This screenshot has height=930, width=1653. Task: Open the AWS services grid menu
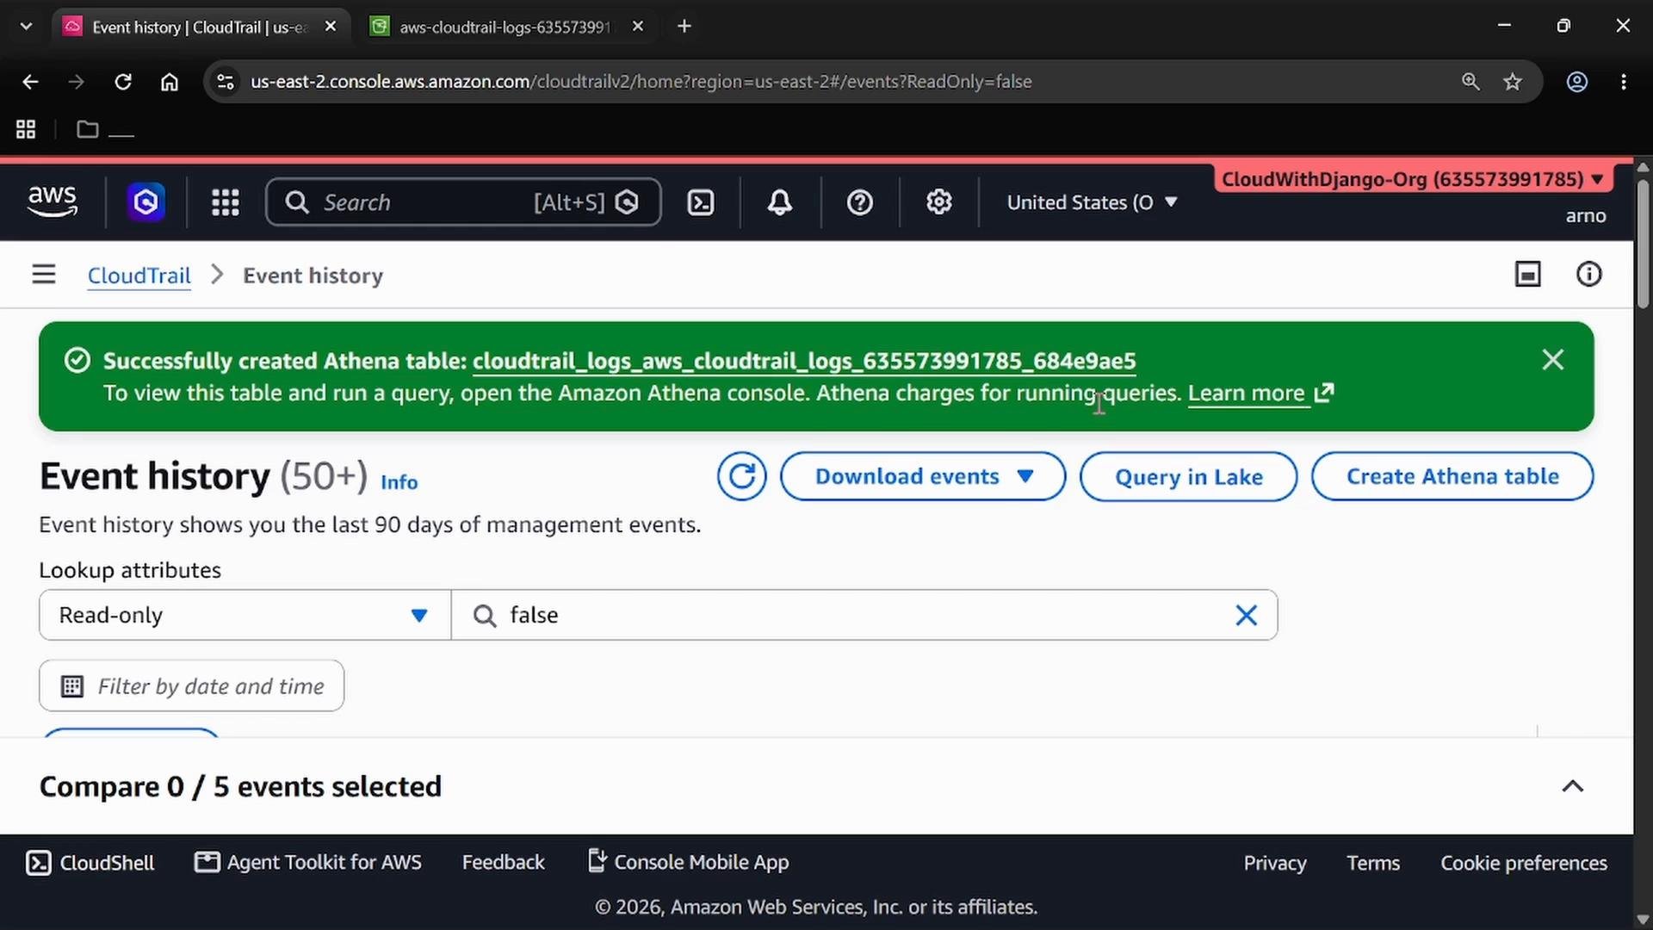coord(226,202)
